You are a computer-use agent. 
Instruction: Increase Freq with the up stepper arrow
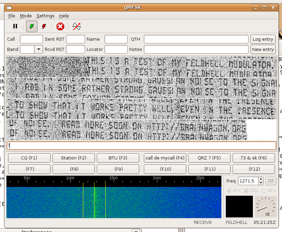point(261,179)
